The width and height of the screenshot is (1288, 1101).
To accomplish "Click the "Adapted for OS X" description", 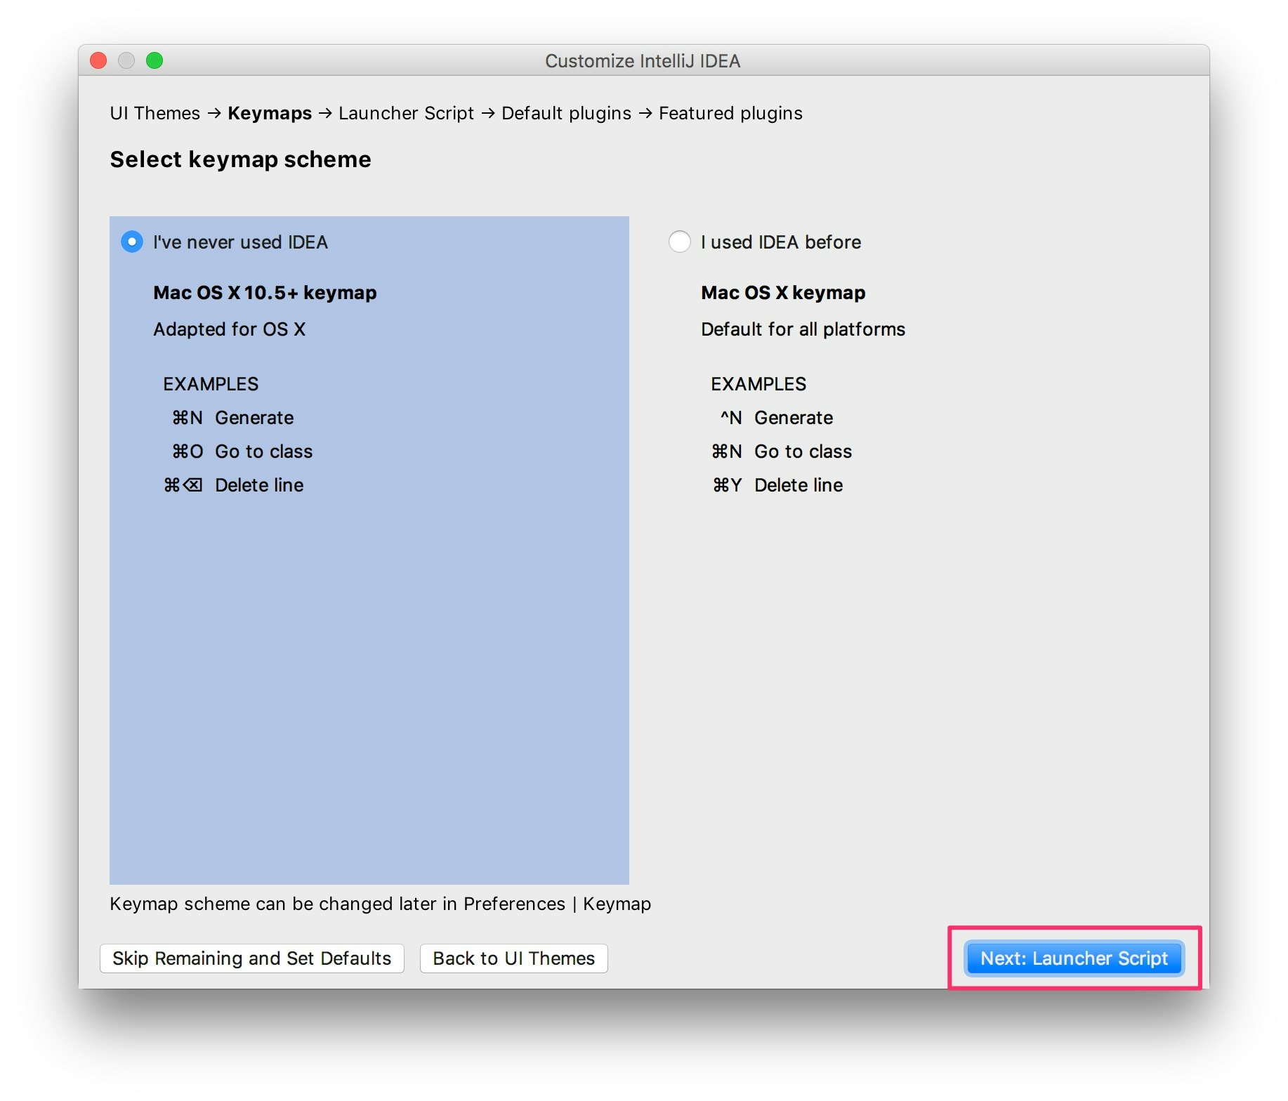I will 229,329.
